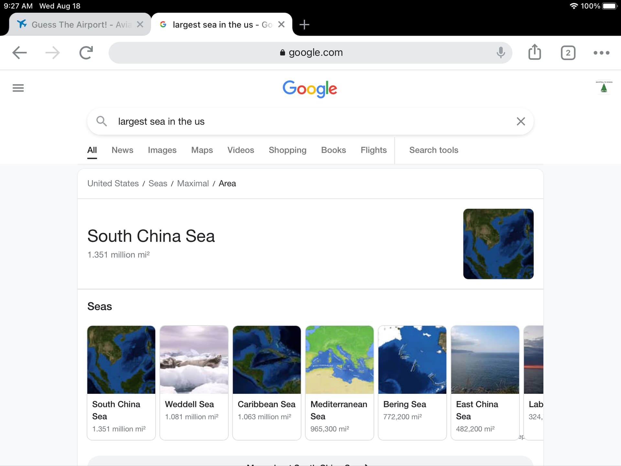The image size is (621, 466).
Task: Open the tab switcher showing 2
Action: click(x=568, y=53)
